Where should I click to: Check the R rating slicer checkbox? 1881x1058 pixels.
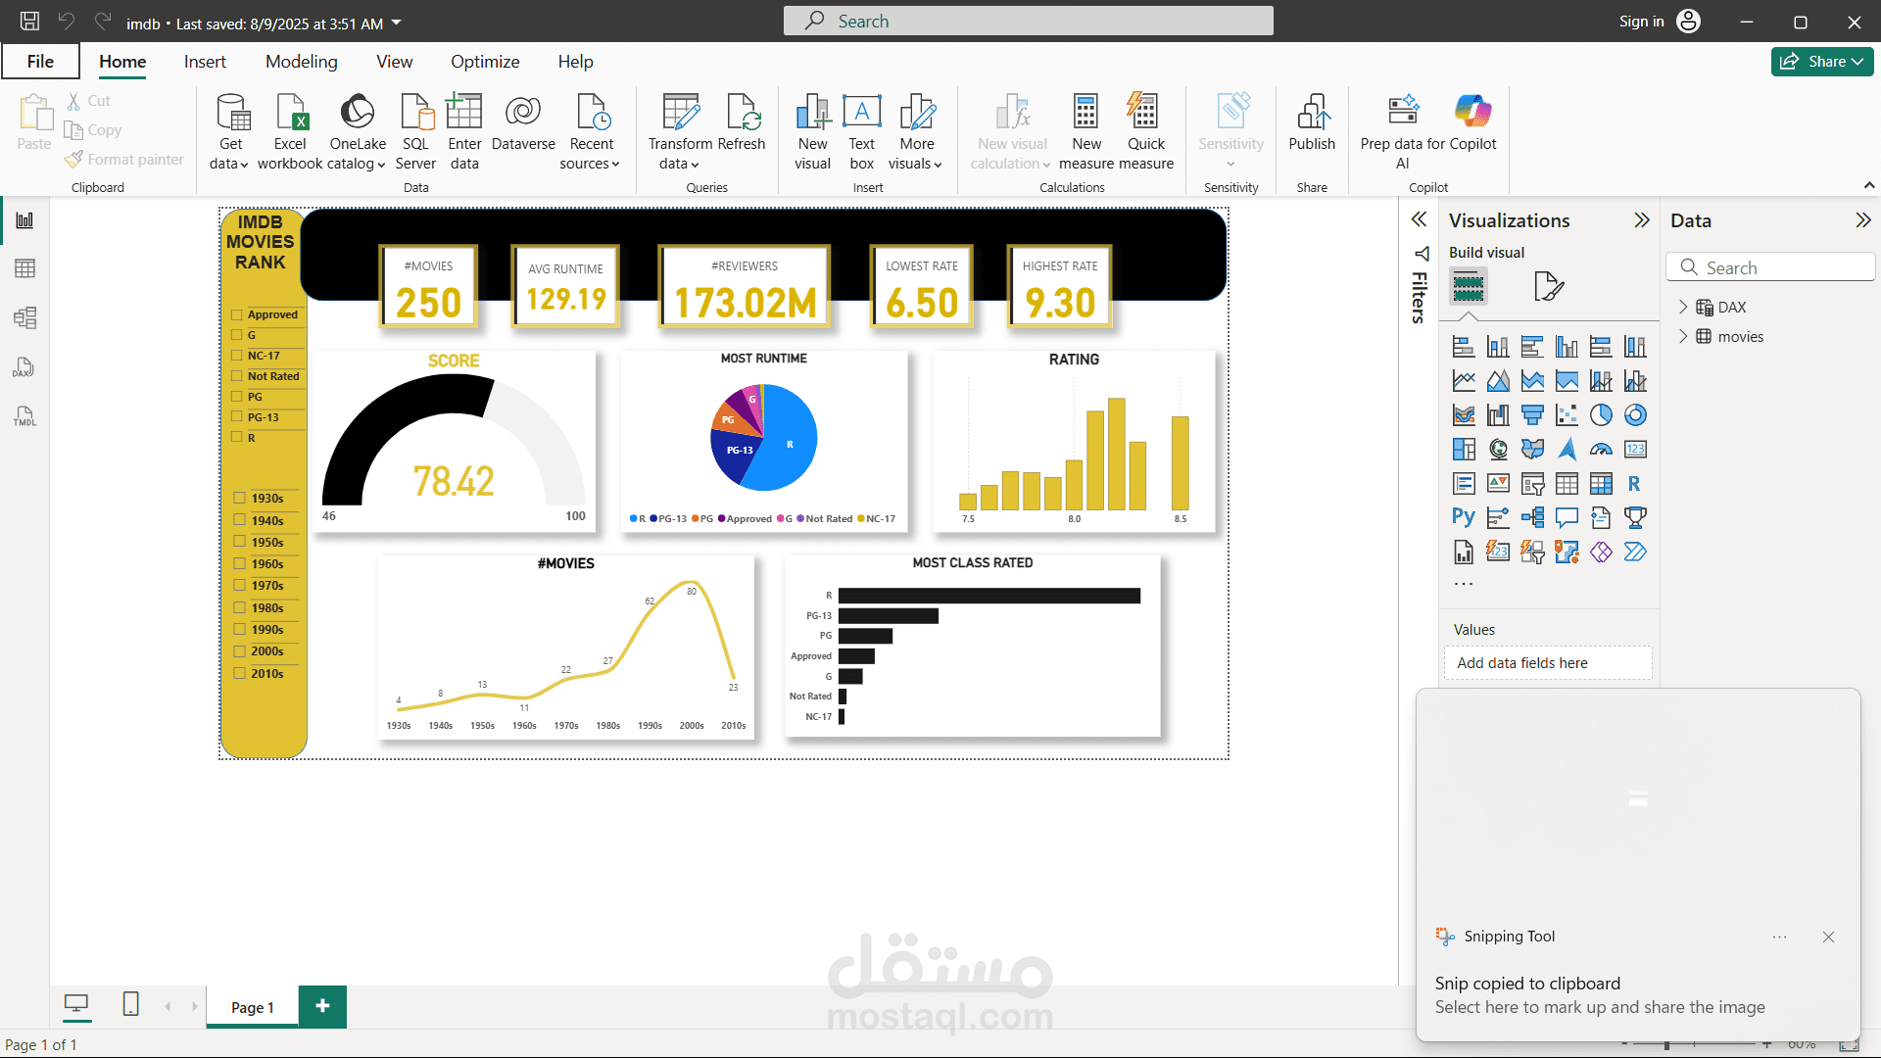237,438
